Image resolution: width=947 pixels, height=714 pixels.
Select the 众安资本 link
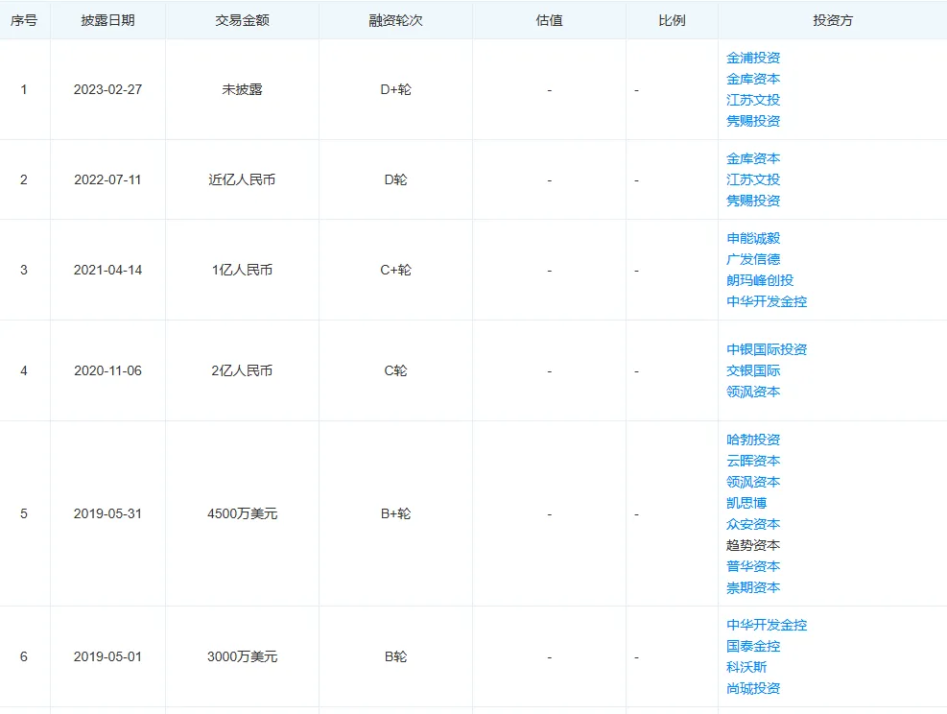(753, 524)
